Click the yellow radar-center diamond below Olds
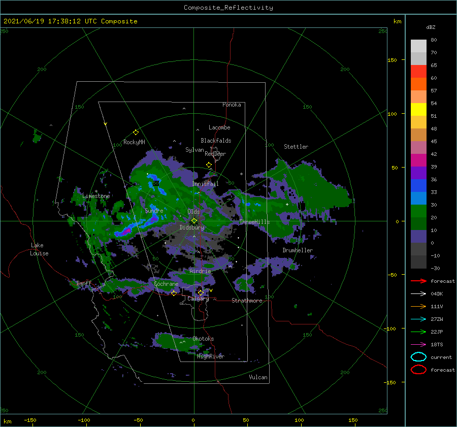The image size is (457, 427). (x=194, y=221)
